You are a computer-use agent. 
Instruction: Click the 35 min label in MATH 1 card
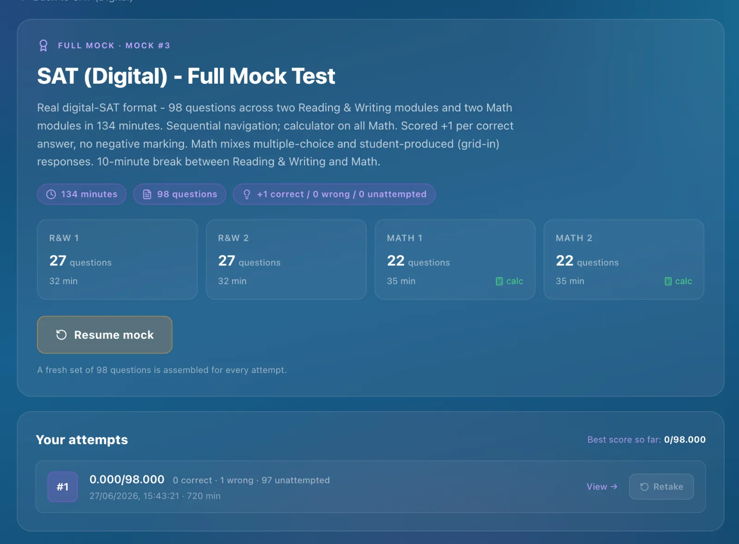point(401,281)
